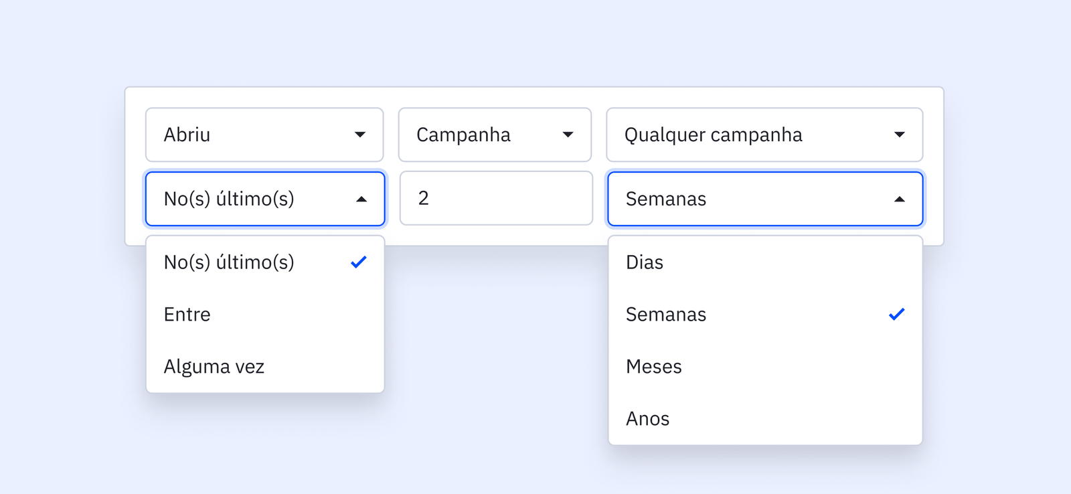
Task: Click the blue checkmark beside Semanas
Action: tap(896, 314)
